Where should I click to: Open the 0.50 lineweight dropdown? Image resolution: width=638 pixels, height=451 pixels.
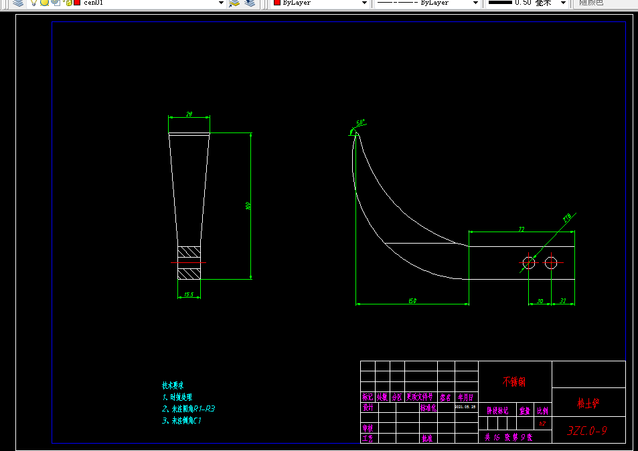[564, 3]
